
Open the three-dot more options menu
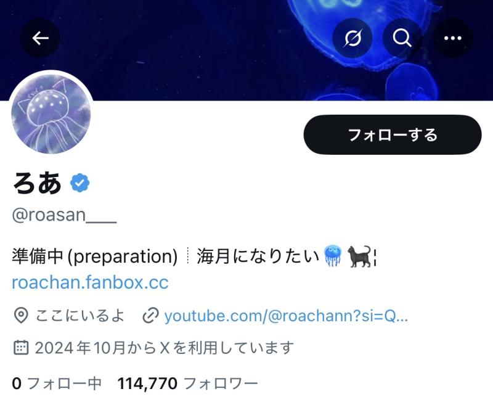point(453,38)
